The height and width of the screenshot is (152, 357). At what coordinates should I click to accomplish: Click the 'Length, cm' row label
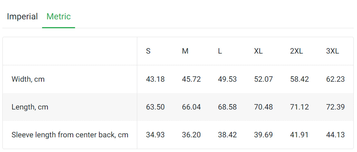click(30, 107)
